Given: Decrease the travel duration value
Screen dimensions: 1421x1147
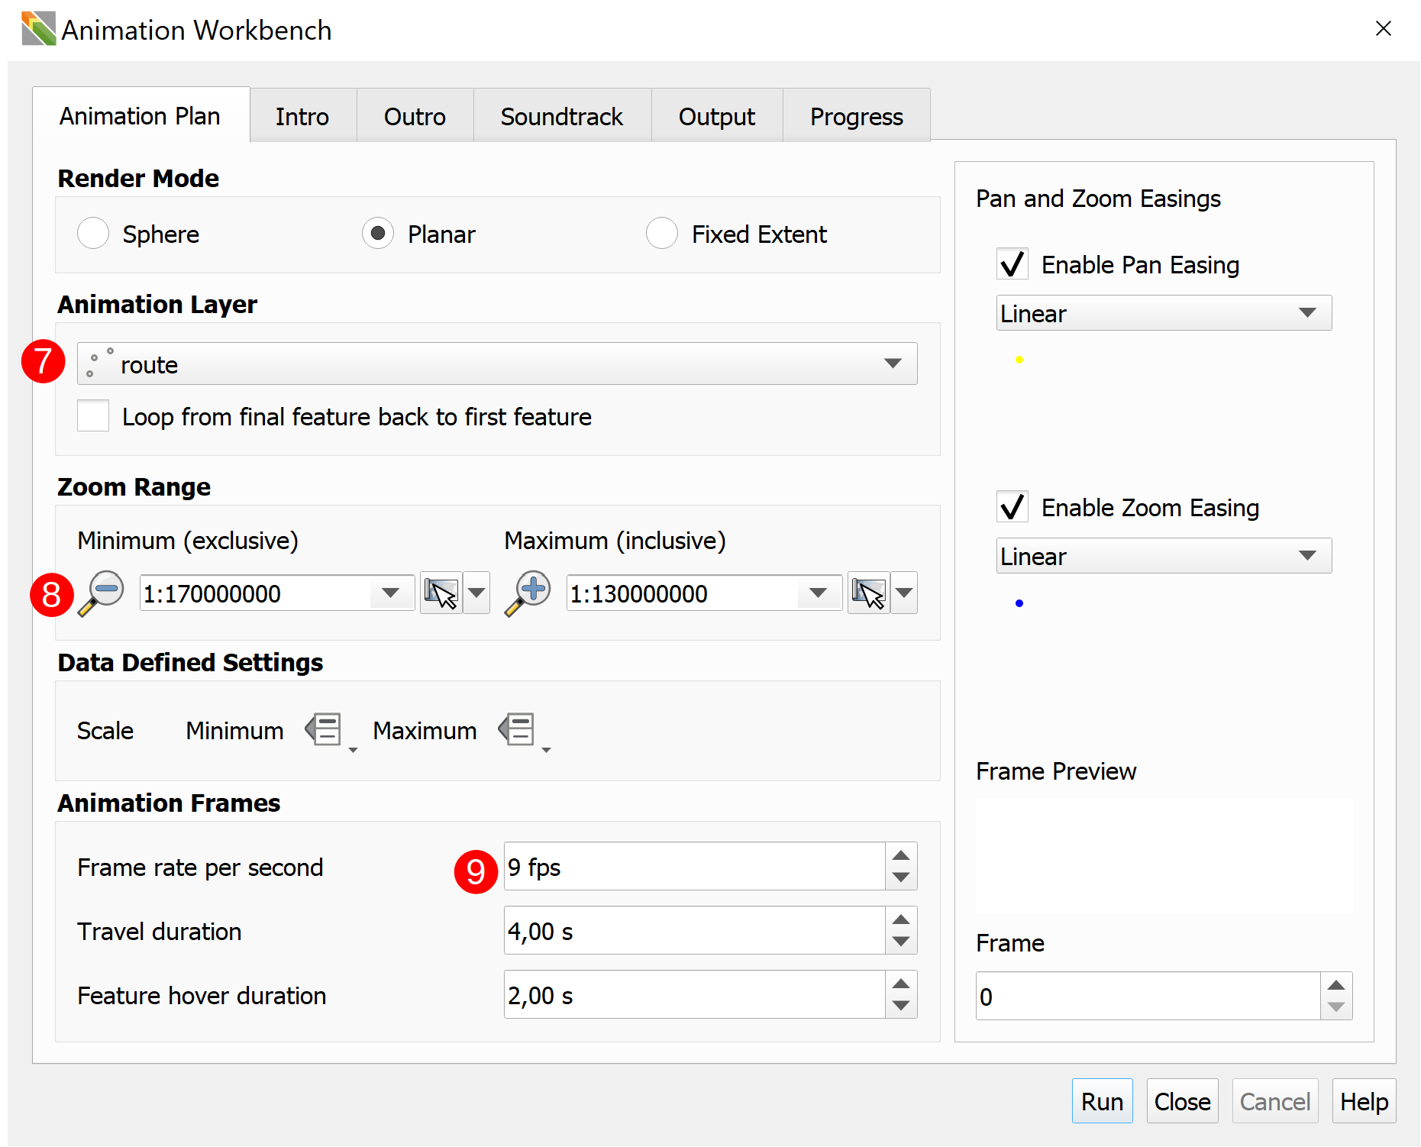Looking at the screenshot, I should [901, 942].
